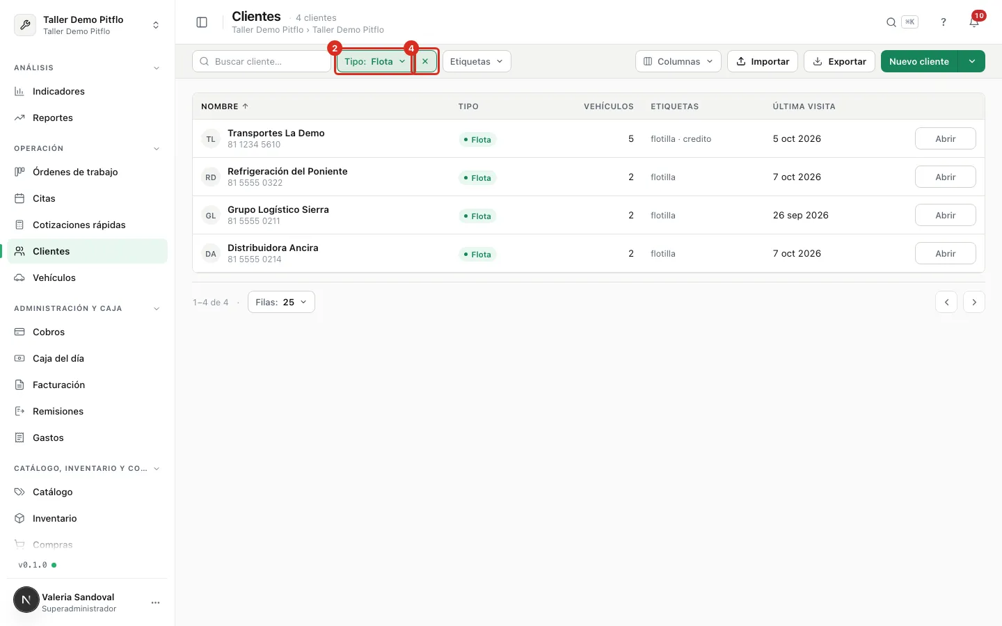This screenshot has width=1002, height=626.
Task: Select Vehículos in the sidebar
Action: (88, 278)
